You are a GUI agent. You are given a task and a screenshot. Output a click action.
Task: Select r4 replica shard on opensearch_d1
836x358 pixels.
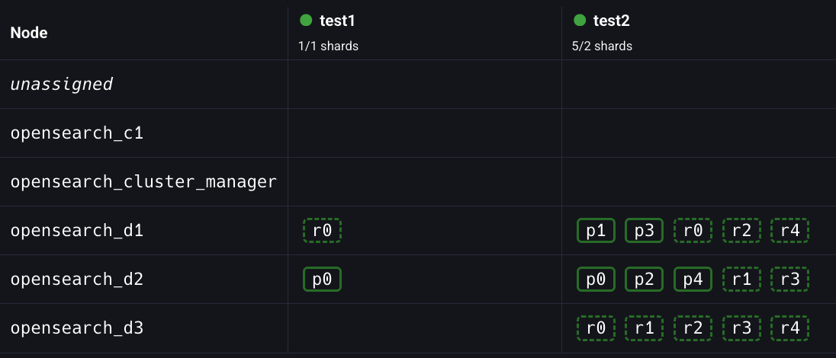(789, 230)
